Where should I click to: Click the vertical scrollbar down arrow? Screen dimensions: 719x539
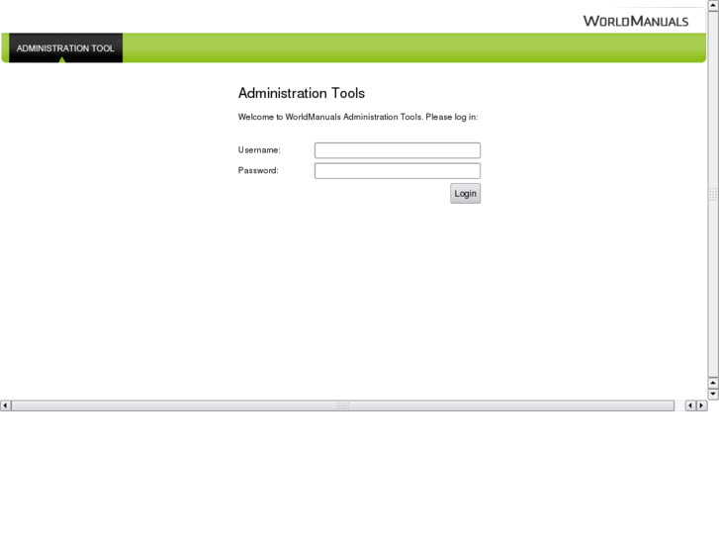click(x=713, y=394)
